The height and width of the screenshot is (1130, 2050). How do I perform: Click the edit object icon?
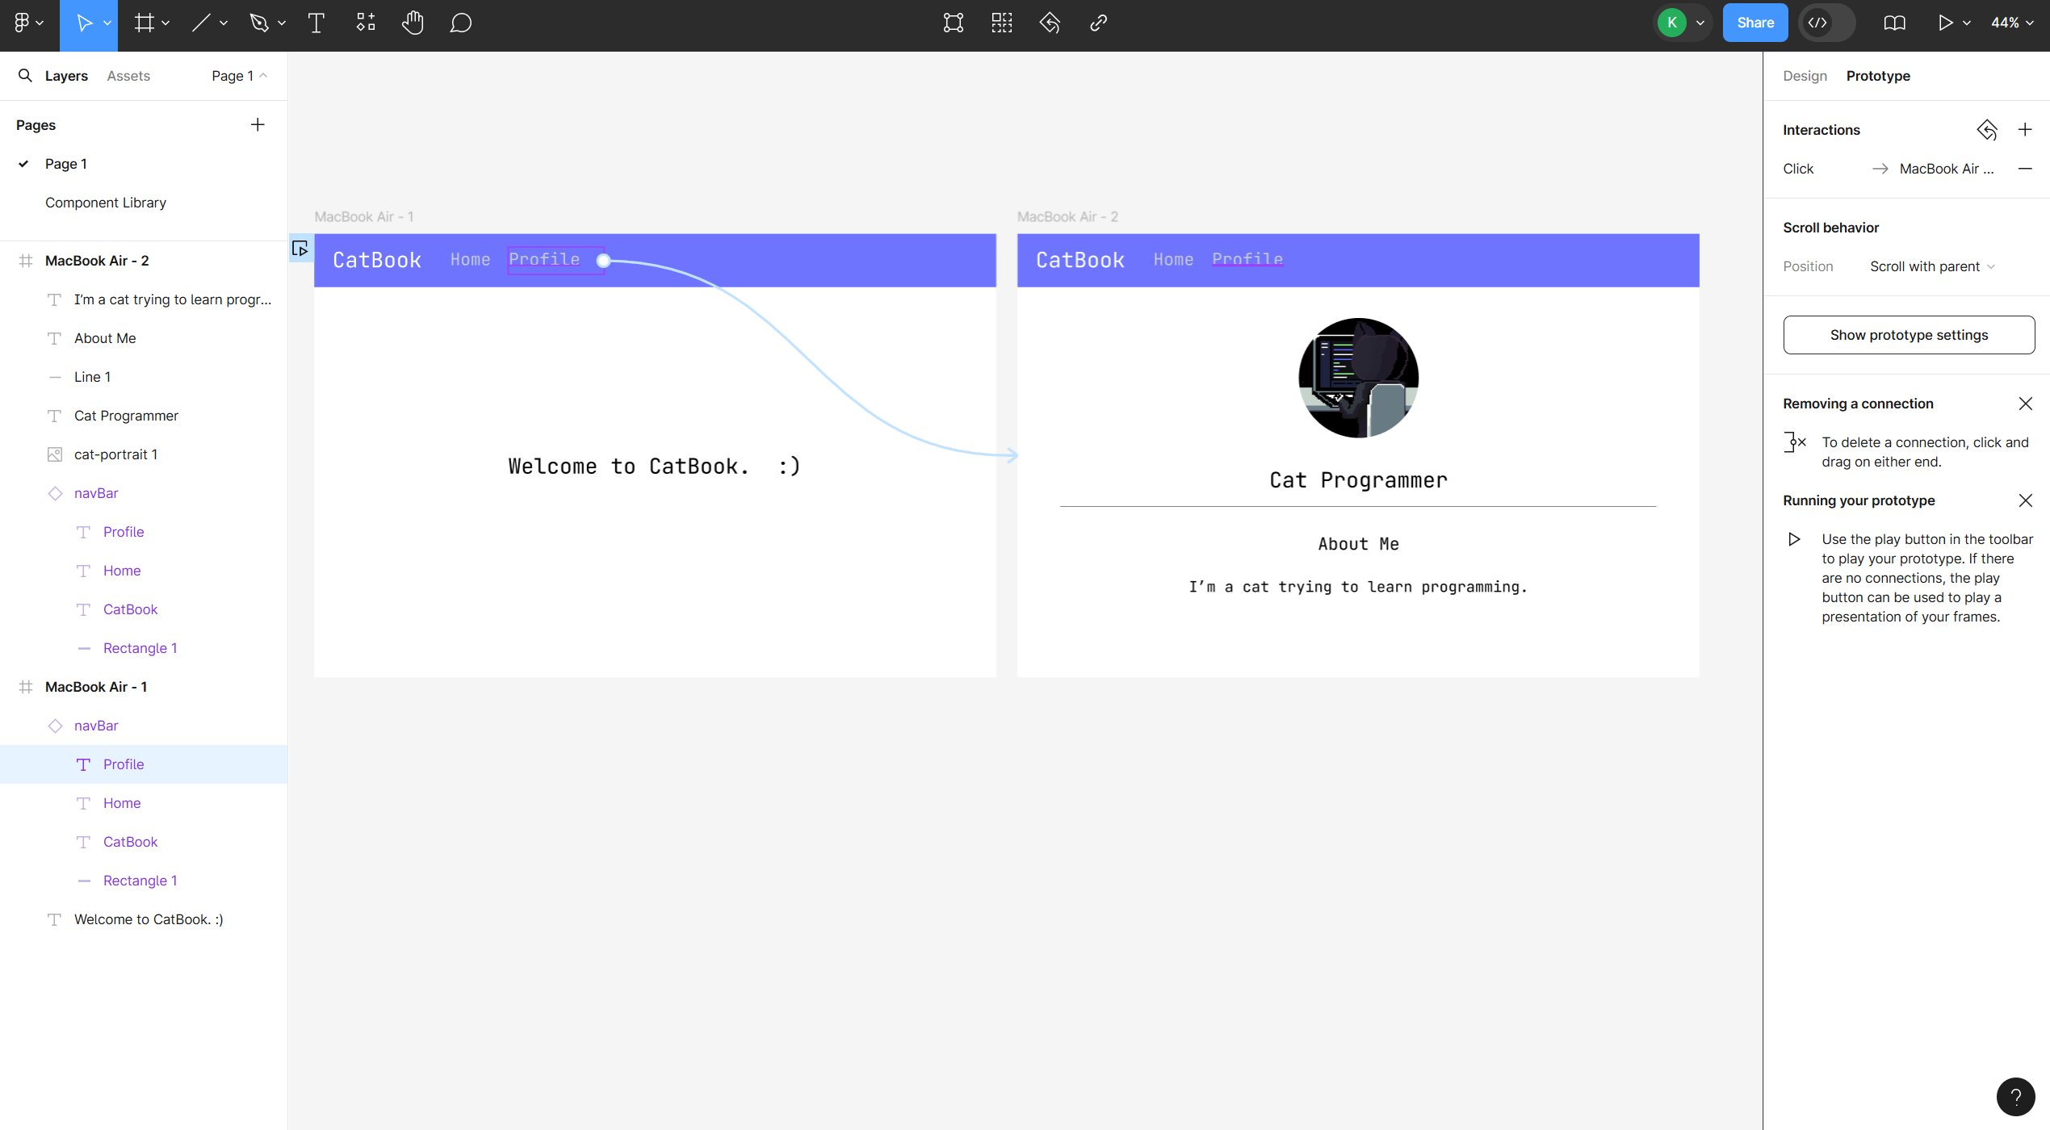coord(953,23)
